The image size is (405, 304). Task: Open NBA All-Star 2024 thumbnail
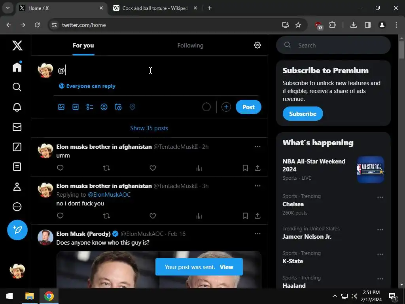click(370, 169)
